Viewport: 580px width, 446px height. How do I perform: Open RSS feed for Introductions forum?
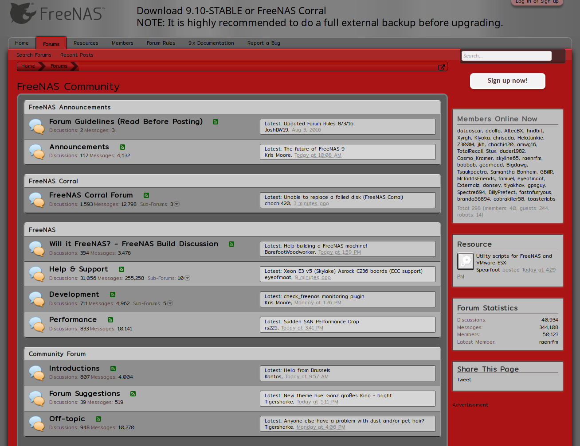113,368
